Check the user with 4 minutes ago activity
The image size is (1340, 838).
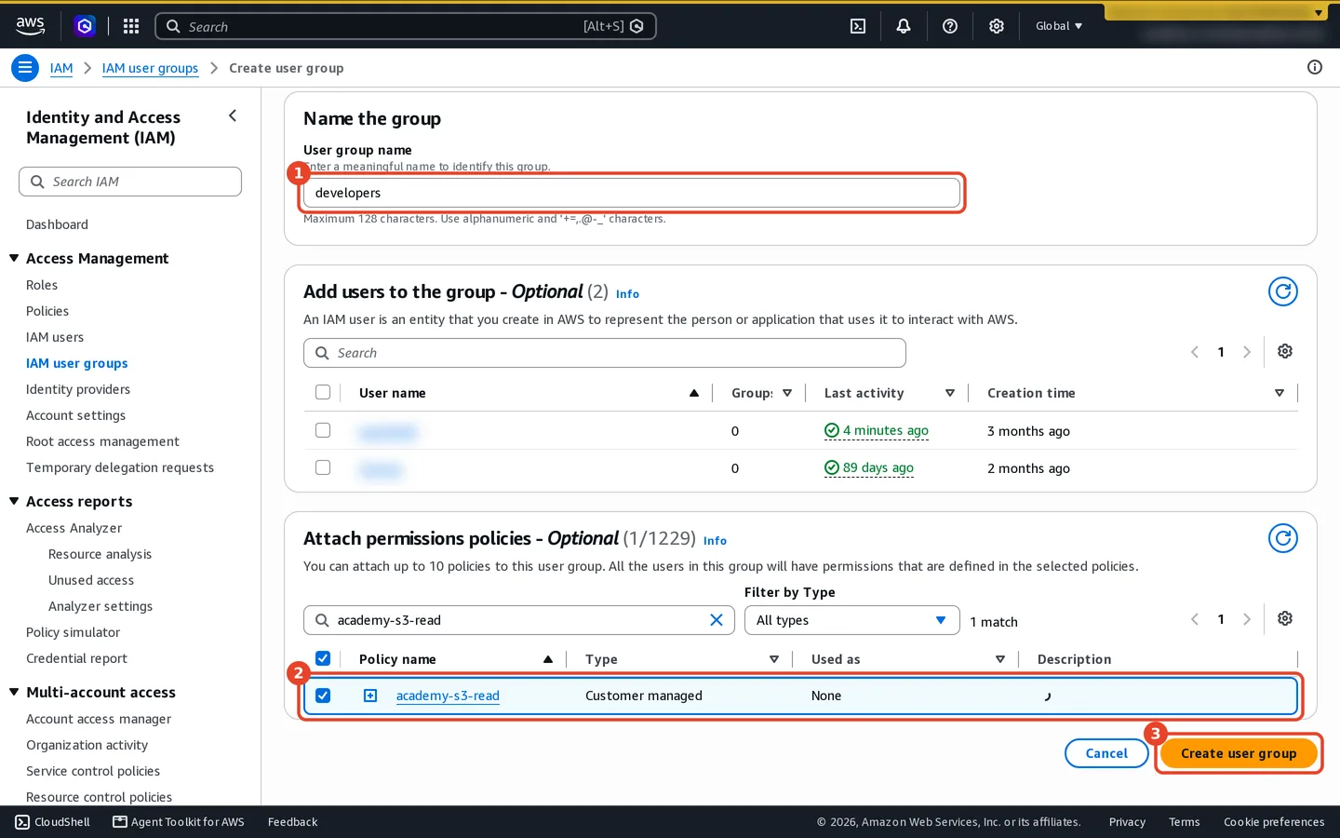323,430
